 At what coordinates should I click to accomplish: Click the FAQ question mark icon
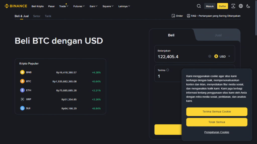188,15
